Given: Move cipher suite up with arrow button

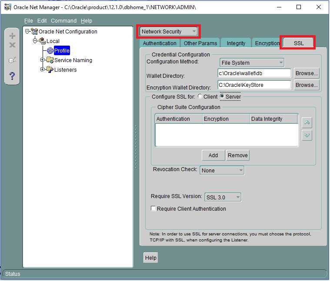Looking at the screenshot, I should pos(307,123).
